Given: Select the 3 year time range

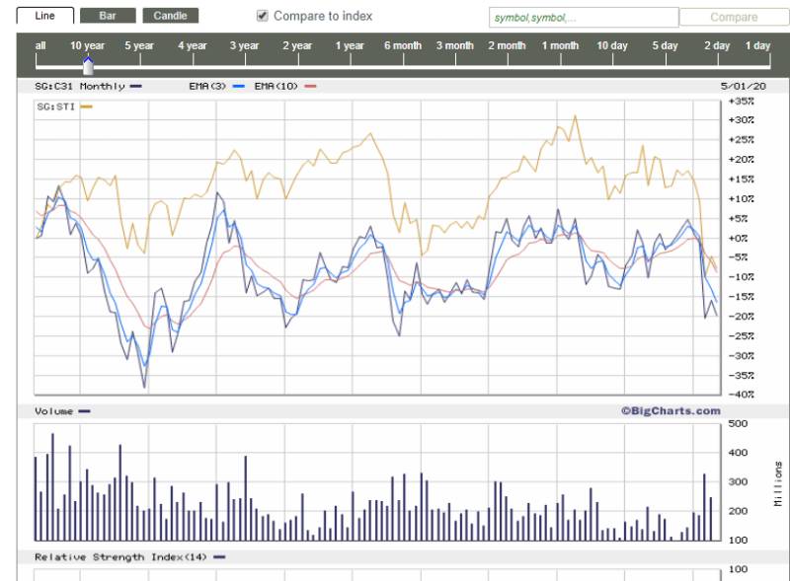Looking at the screenshot, I should click(244, 45).
